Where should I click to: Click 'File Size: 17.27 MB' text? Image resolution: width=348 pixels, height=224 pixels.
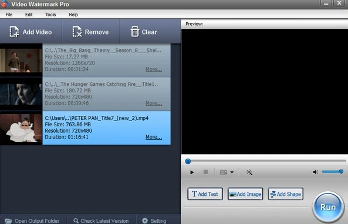click(66, 57)
